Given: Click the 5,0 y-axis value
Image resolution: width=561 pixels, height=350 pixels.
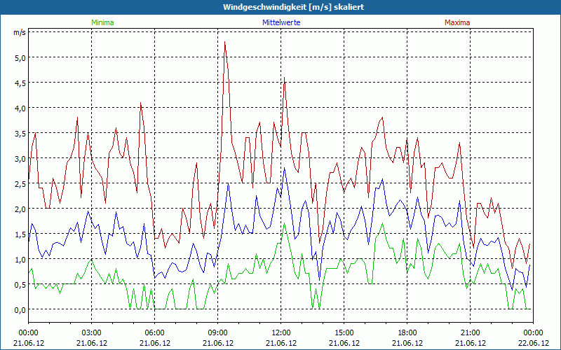Looking at the screenshot, I should tap(20, 57).
